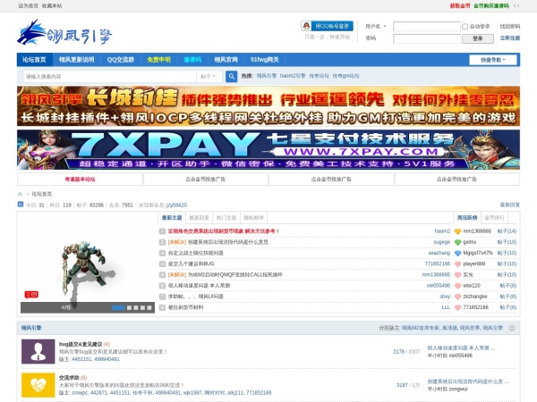
Task: Click the search content input field
Action: click(x=109, y=76)
